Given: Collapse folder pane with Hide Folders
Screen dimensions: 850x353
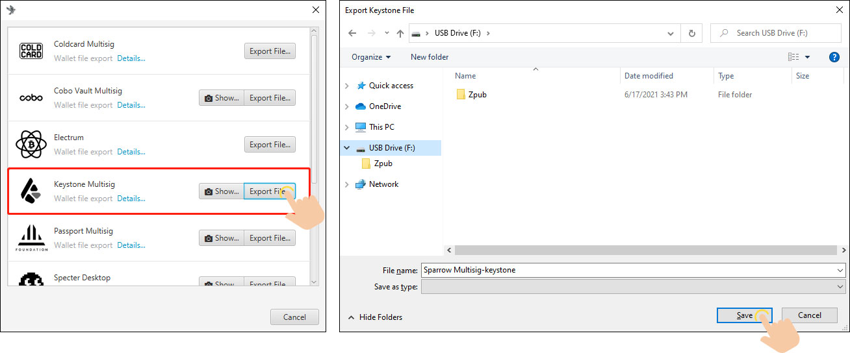Looking at the screenshot, I should [x=375, y=317].
